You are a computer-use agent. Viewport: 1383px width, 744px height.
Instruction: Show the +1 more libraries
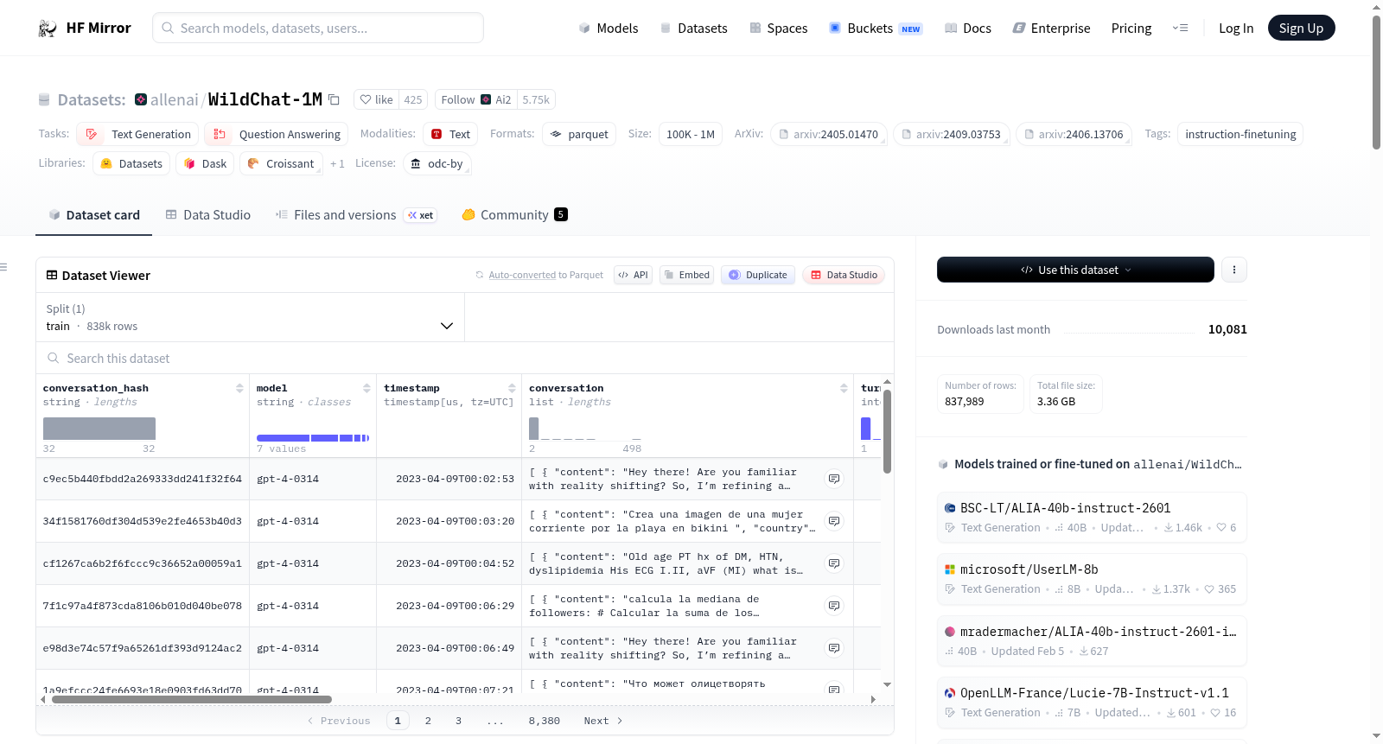click(337, 163)
